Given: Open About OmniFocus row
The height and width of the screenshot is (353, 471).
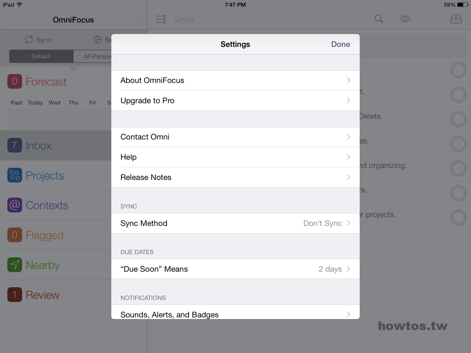Looking at the screenshot, I should (x=235, y=80).
